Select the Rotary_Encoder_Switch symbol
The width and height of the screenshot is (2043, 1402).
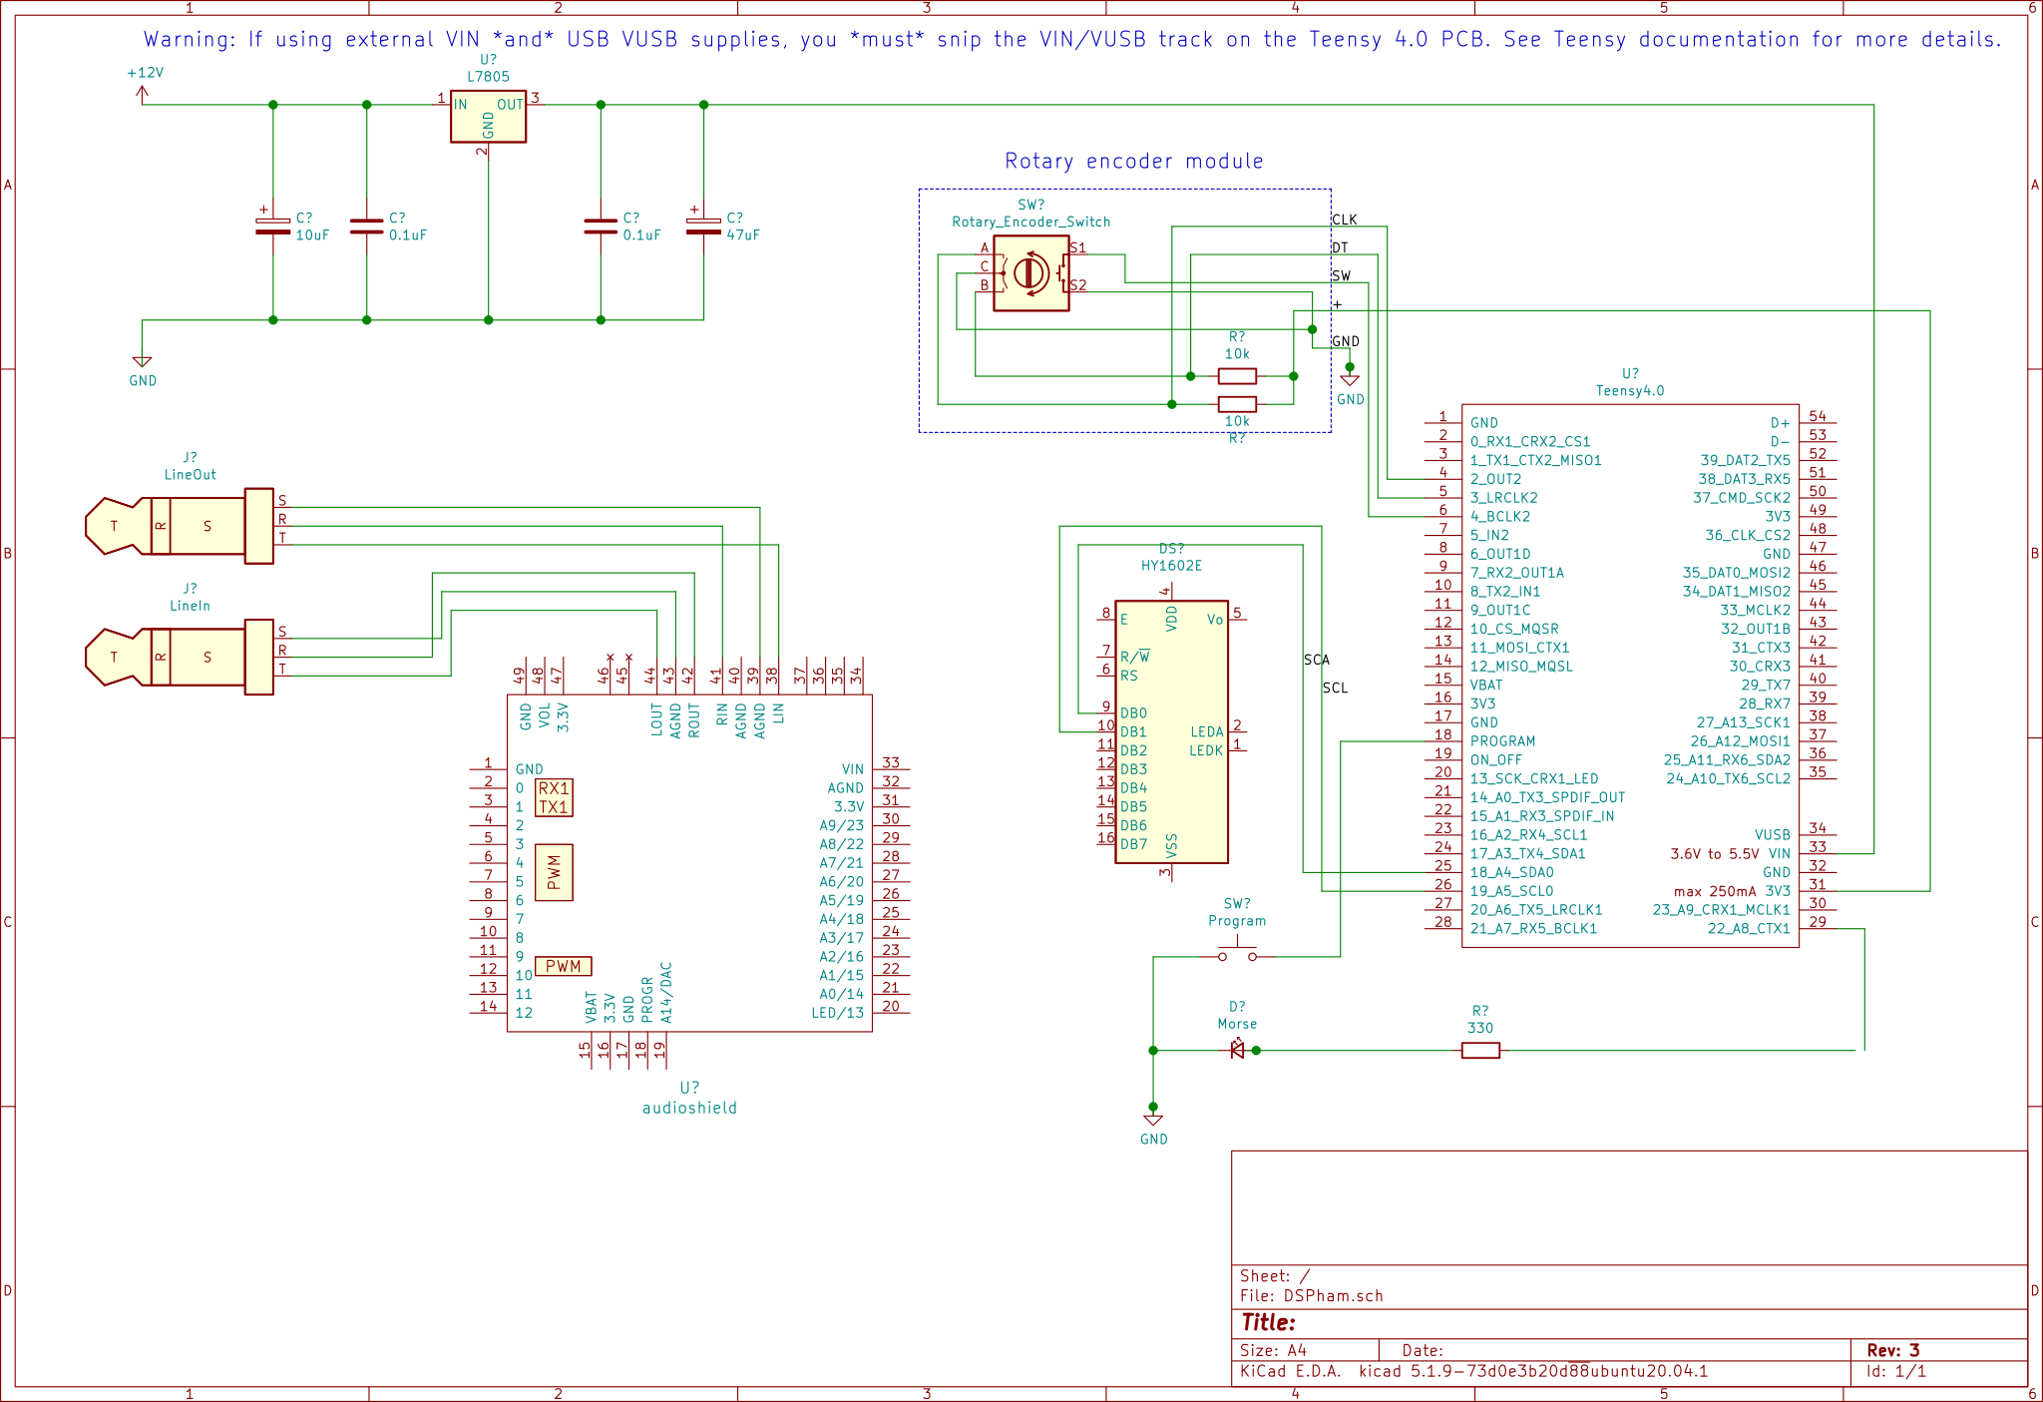1031,273
